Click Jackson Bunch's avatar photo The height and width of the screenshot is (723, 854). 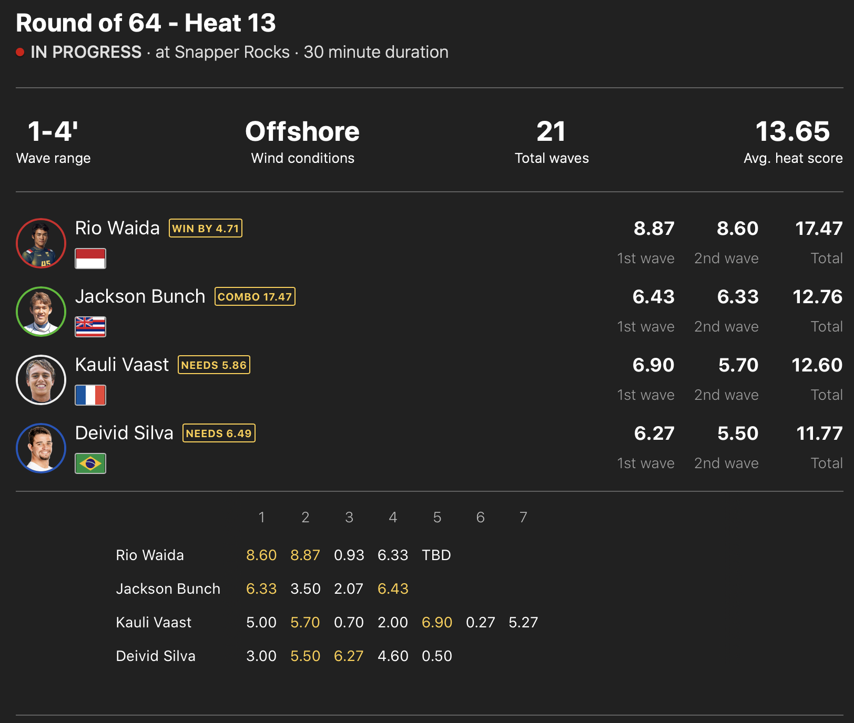[x=41, y=312]
